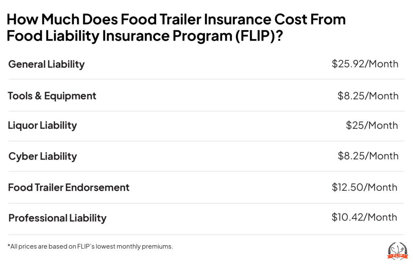Click the divider line under General Liability
This screenshot has height=264, width=413.
pyautogui.click(x=206, y=80)
